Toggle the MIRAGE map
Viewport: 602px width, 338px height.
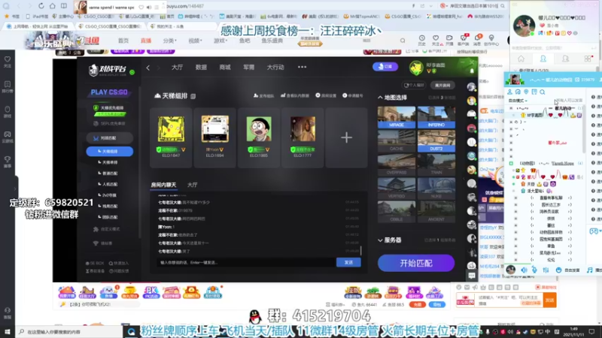(x=397, y=117)
